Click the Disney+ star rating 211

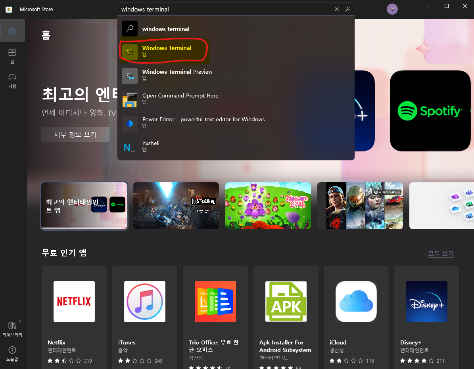[x=422, y=361]
